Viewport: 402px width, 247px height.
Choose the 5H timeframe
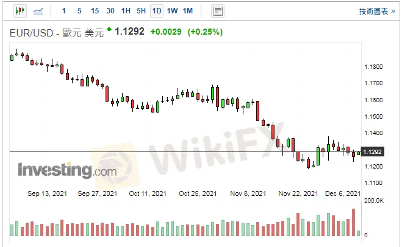pos(141,11)
